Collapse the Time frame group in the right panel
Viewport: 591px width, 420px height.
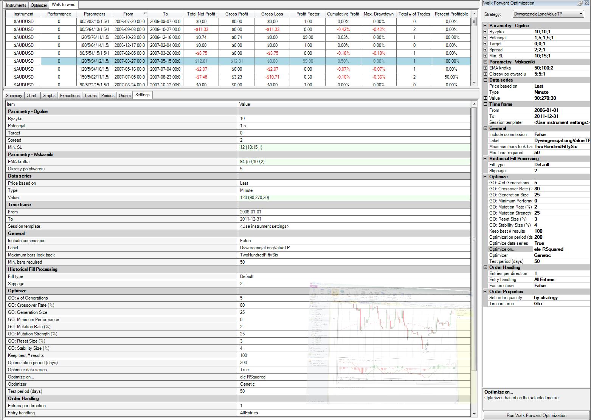(486, 104)
